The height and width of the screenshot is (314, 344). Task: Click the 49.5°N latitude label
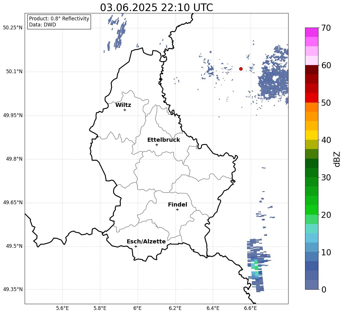[14, 246]
